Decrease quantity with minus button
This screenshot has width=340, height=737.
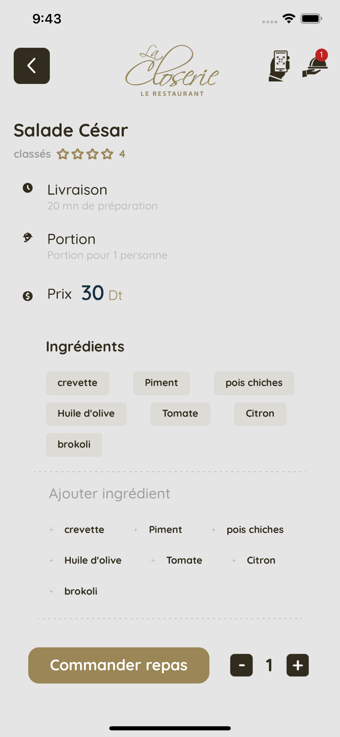click(241, 665)
